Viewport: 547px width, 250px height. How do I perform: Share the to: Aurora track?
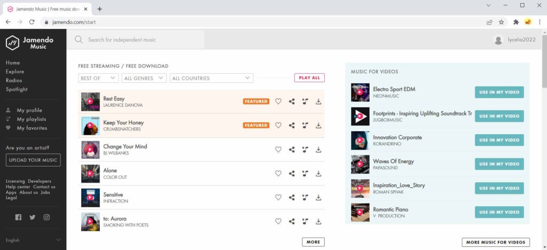point(292,221)
